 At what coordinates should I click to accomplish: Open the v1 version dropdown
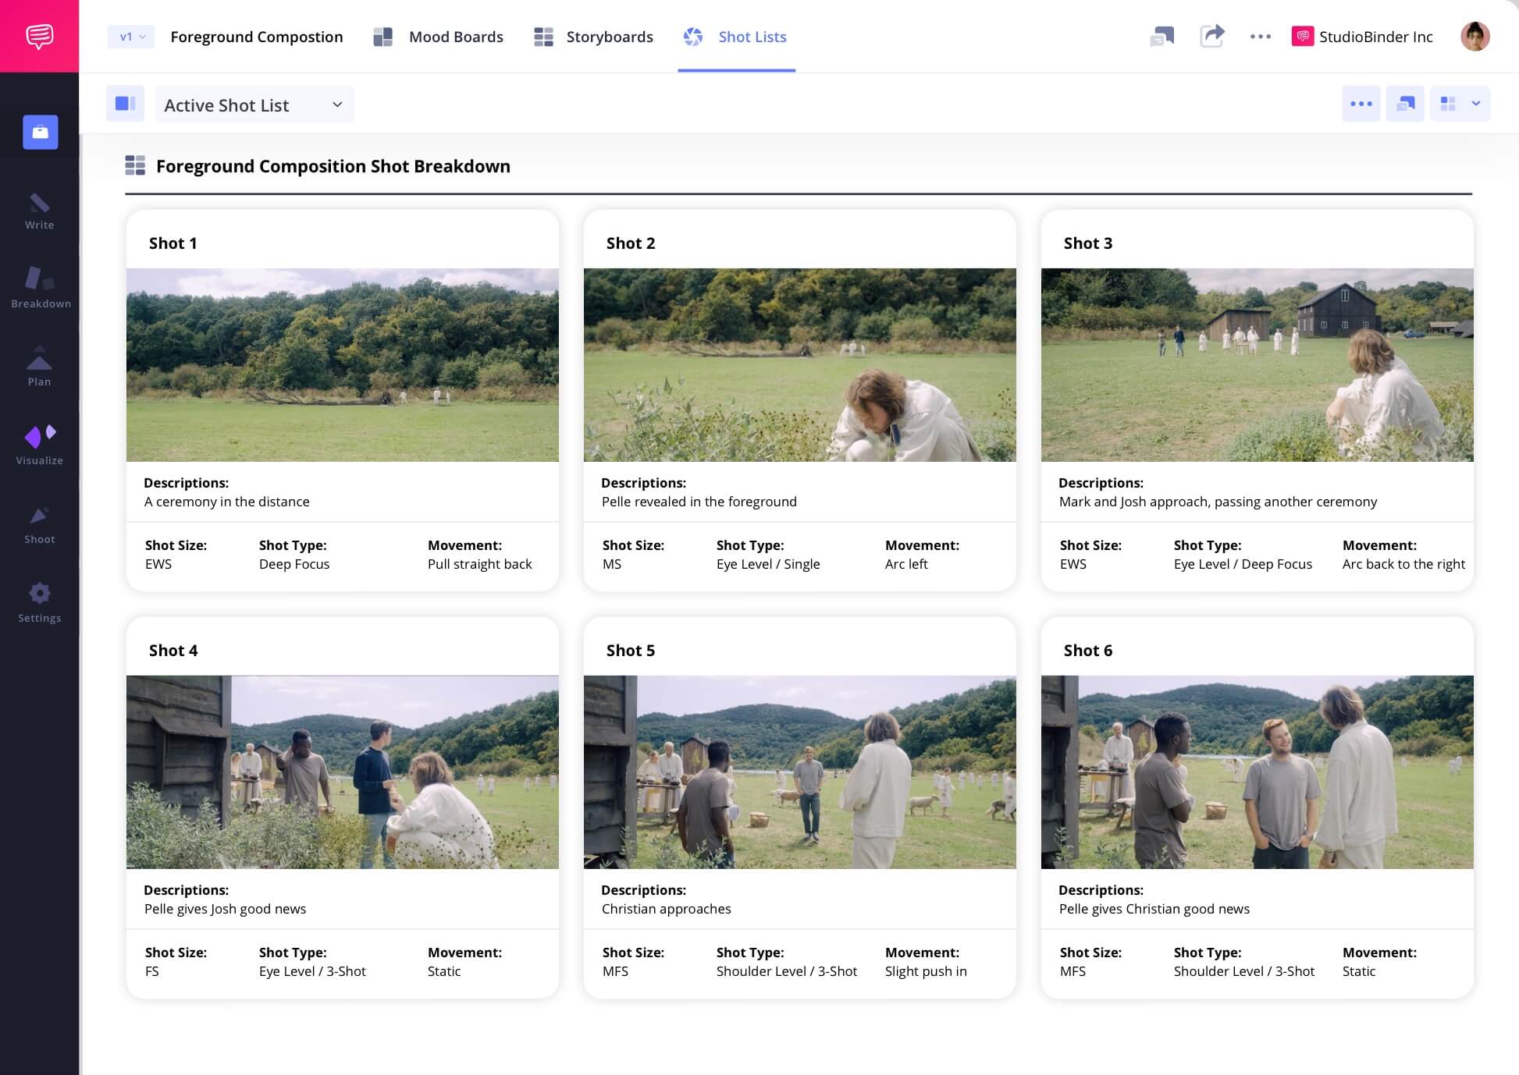click(x=129, y=36)
